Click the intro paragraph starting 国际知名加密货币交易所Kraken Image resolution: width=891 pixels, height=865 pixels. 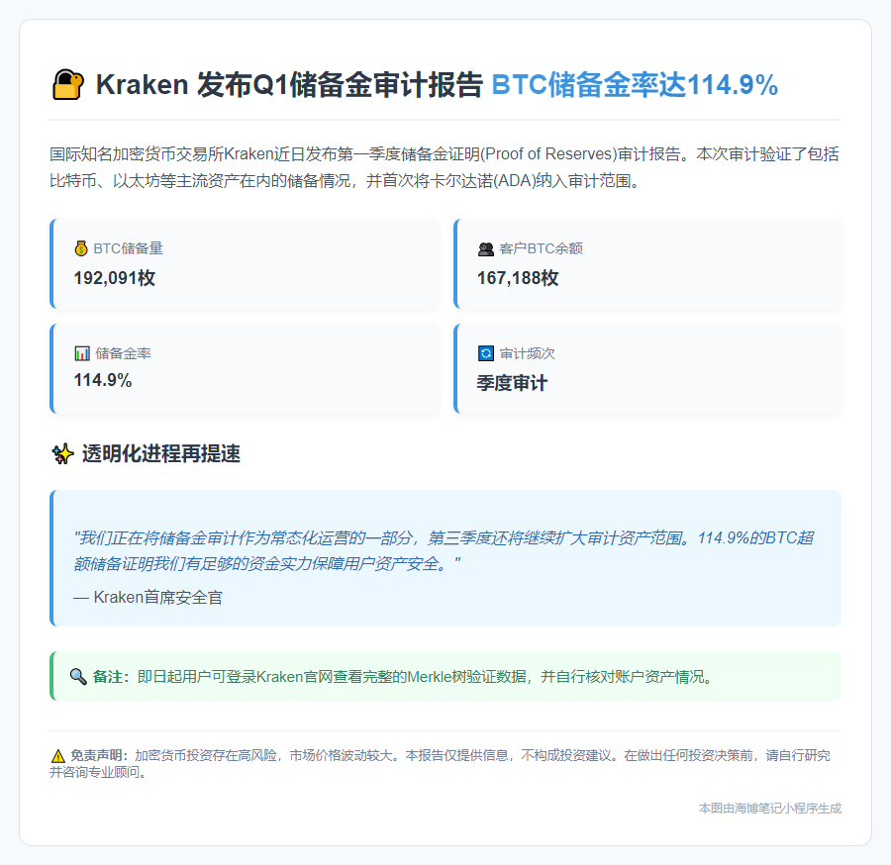tap(445, 167)
